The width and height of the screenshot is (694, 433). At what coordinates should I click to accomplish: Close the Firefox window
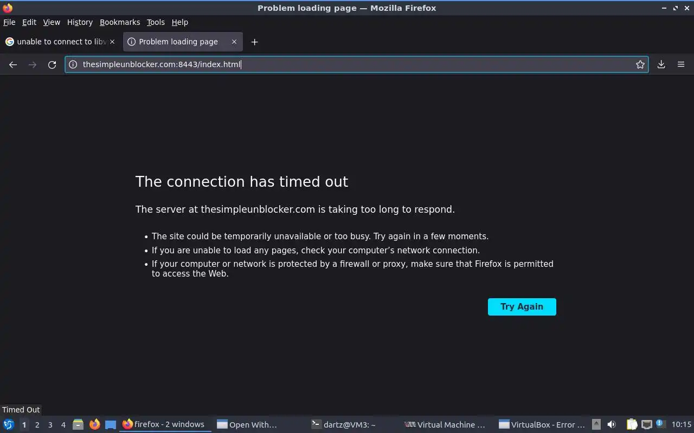click(686, 8)
